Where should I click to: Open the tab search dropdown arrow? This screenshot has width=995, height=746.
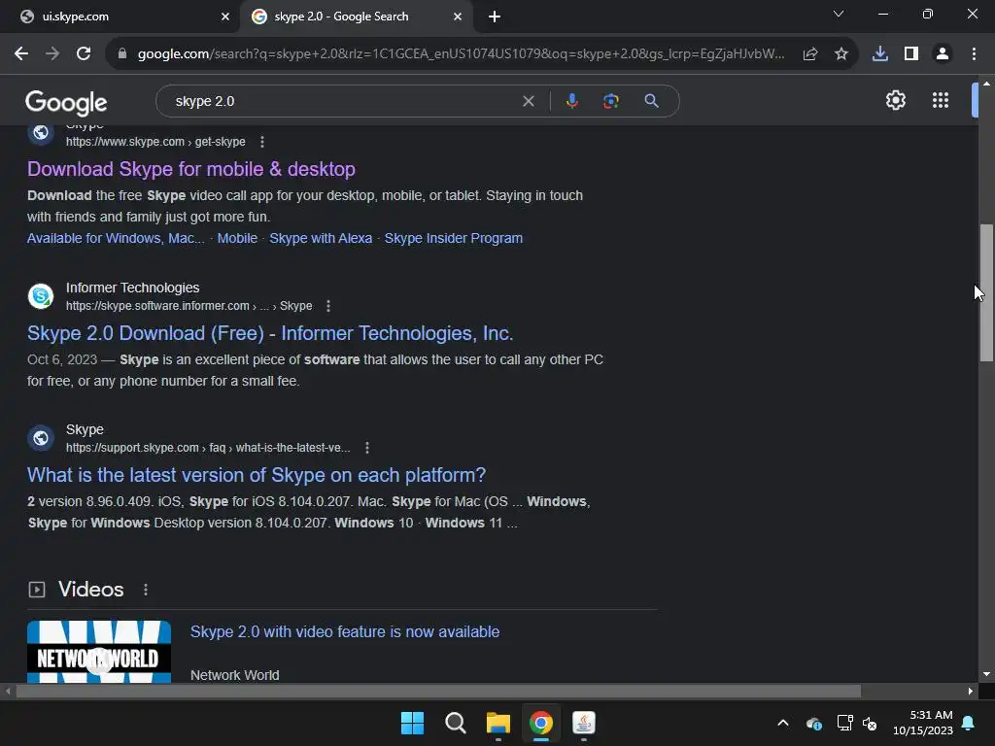click(839, 14)
